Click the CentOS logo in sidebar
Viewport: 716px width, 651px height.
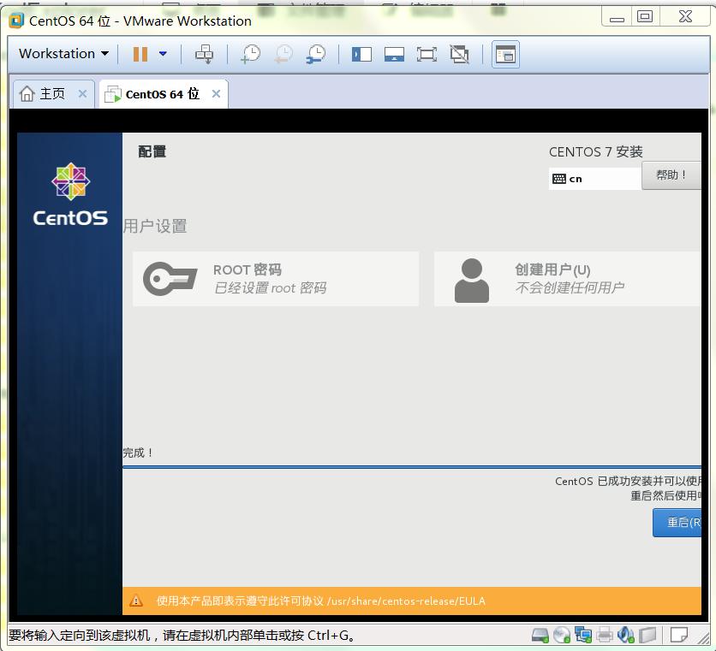coord(70,195)
